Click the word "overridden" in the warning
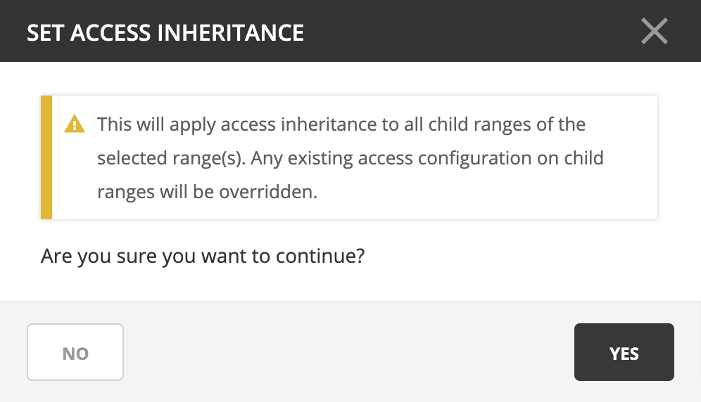701x402 pixels. (270, 191)
